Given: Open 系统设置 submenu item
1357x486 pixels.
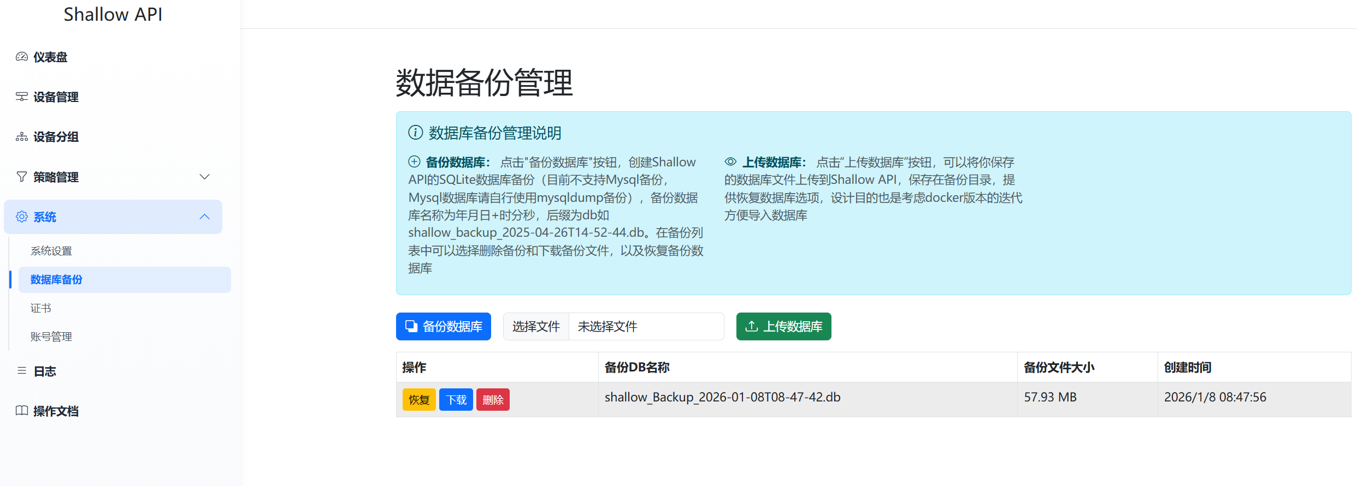Looking at the screenshot, I should click(x=51, y=251).
